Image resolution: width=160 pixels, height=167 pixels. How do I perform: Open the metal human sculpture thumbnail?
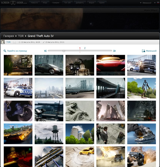142,88
